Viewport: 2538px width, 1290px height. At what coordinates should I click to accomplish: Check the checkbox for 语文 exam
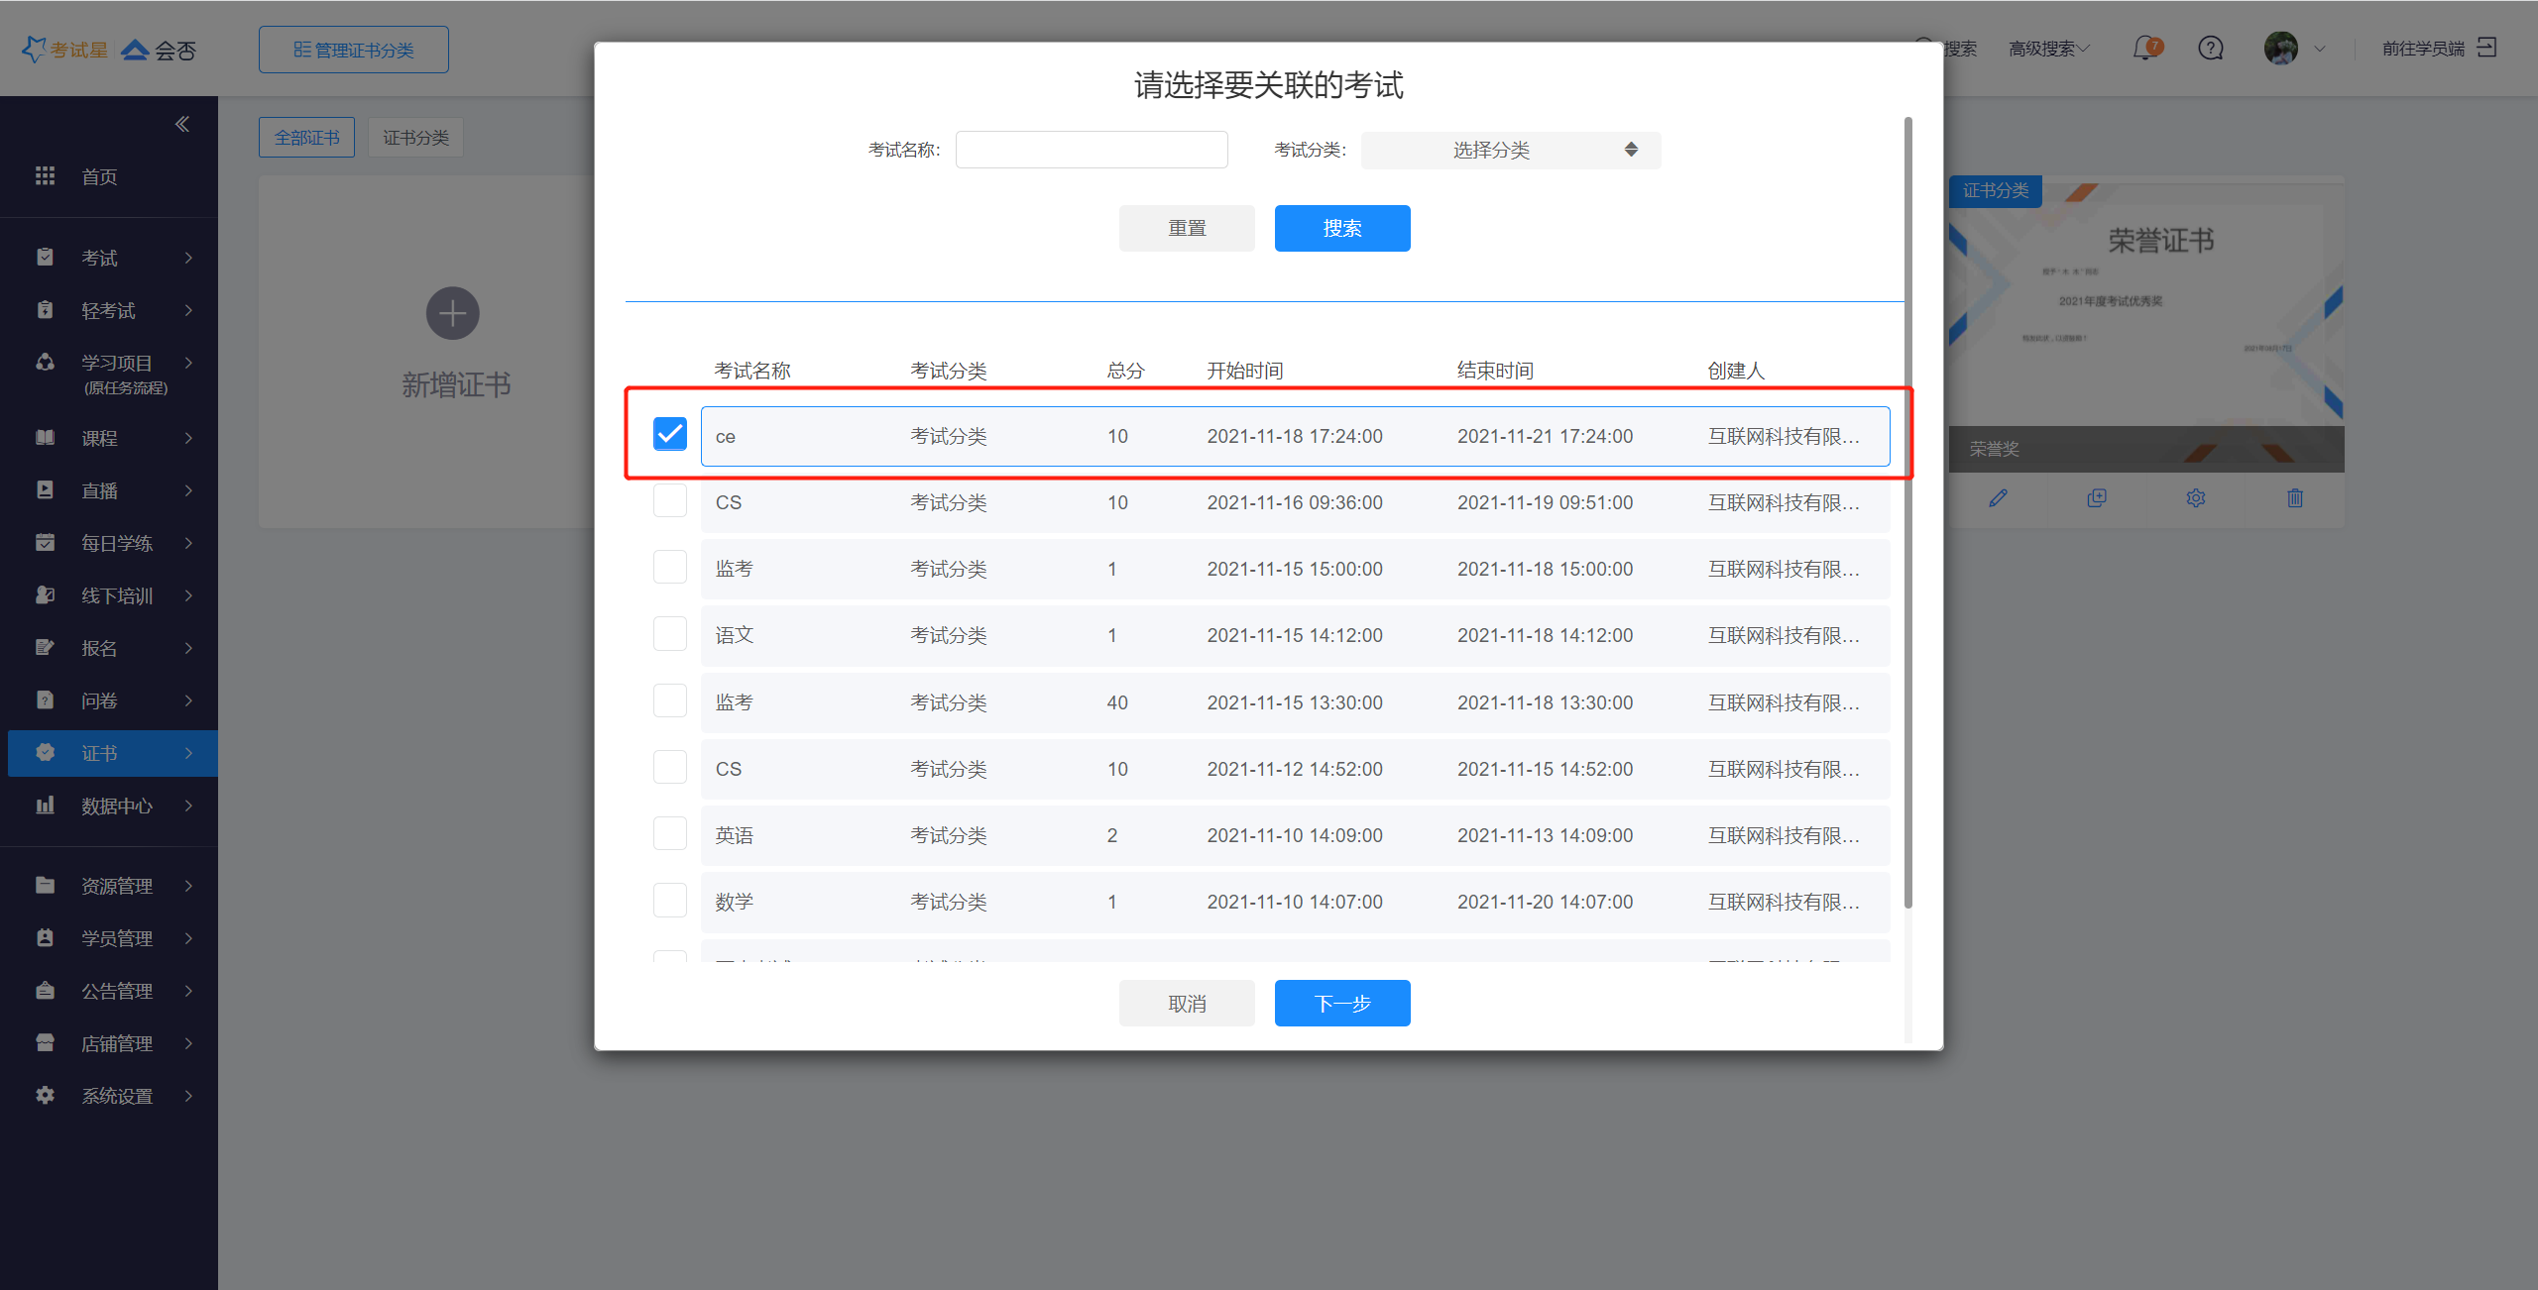point(670,634)
